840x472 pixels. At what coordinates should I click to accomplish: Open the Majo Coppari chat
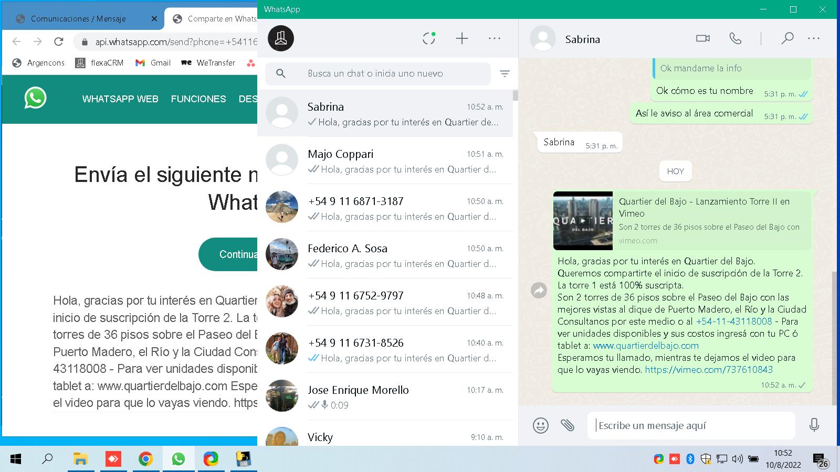pos(385,160)
